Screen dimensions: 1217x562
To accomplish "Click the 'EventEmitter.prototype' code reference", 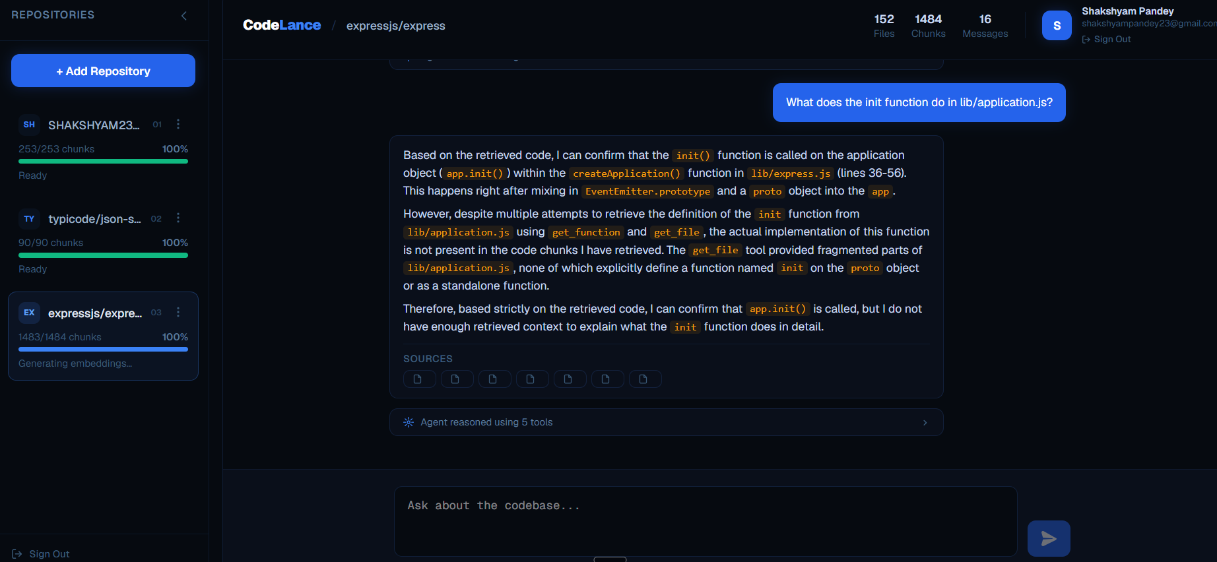I will coord(647,191).
